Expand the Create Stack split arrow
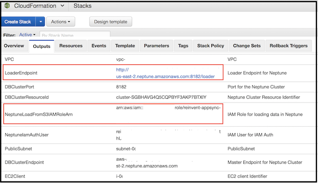The width and height of the screenshot is (318, 183). click(x=40, y=22)
